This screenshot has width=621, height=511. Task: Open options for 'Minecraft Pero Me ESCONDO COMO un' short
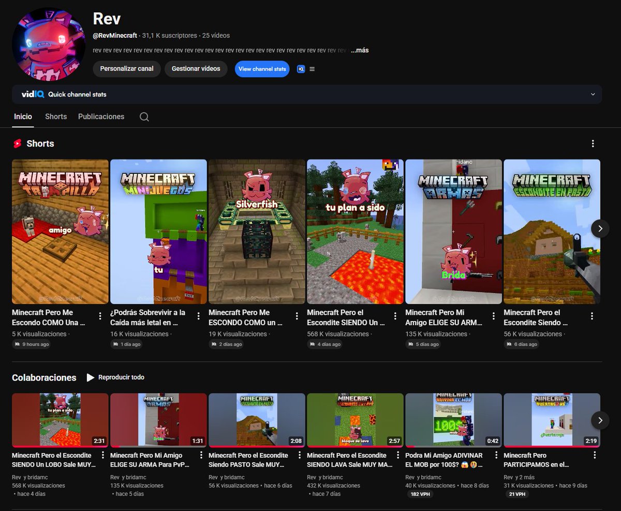[x=297, y=316]
